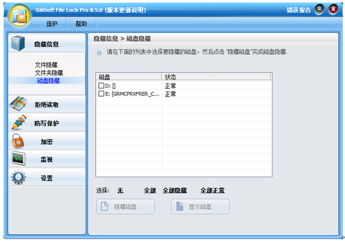The height and width of the screenshot is (241, 345).
Task: Open the 拒绝读取 section
Action: coord(47,104)
